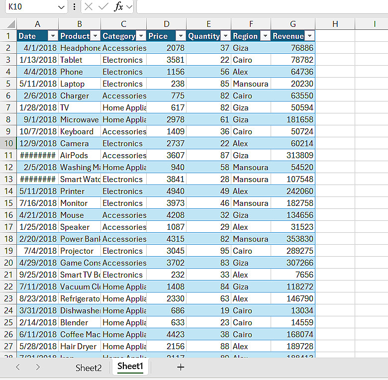Select column C header
This screenshot has height=380, width=388.
(x=123, y=24)
